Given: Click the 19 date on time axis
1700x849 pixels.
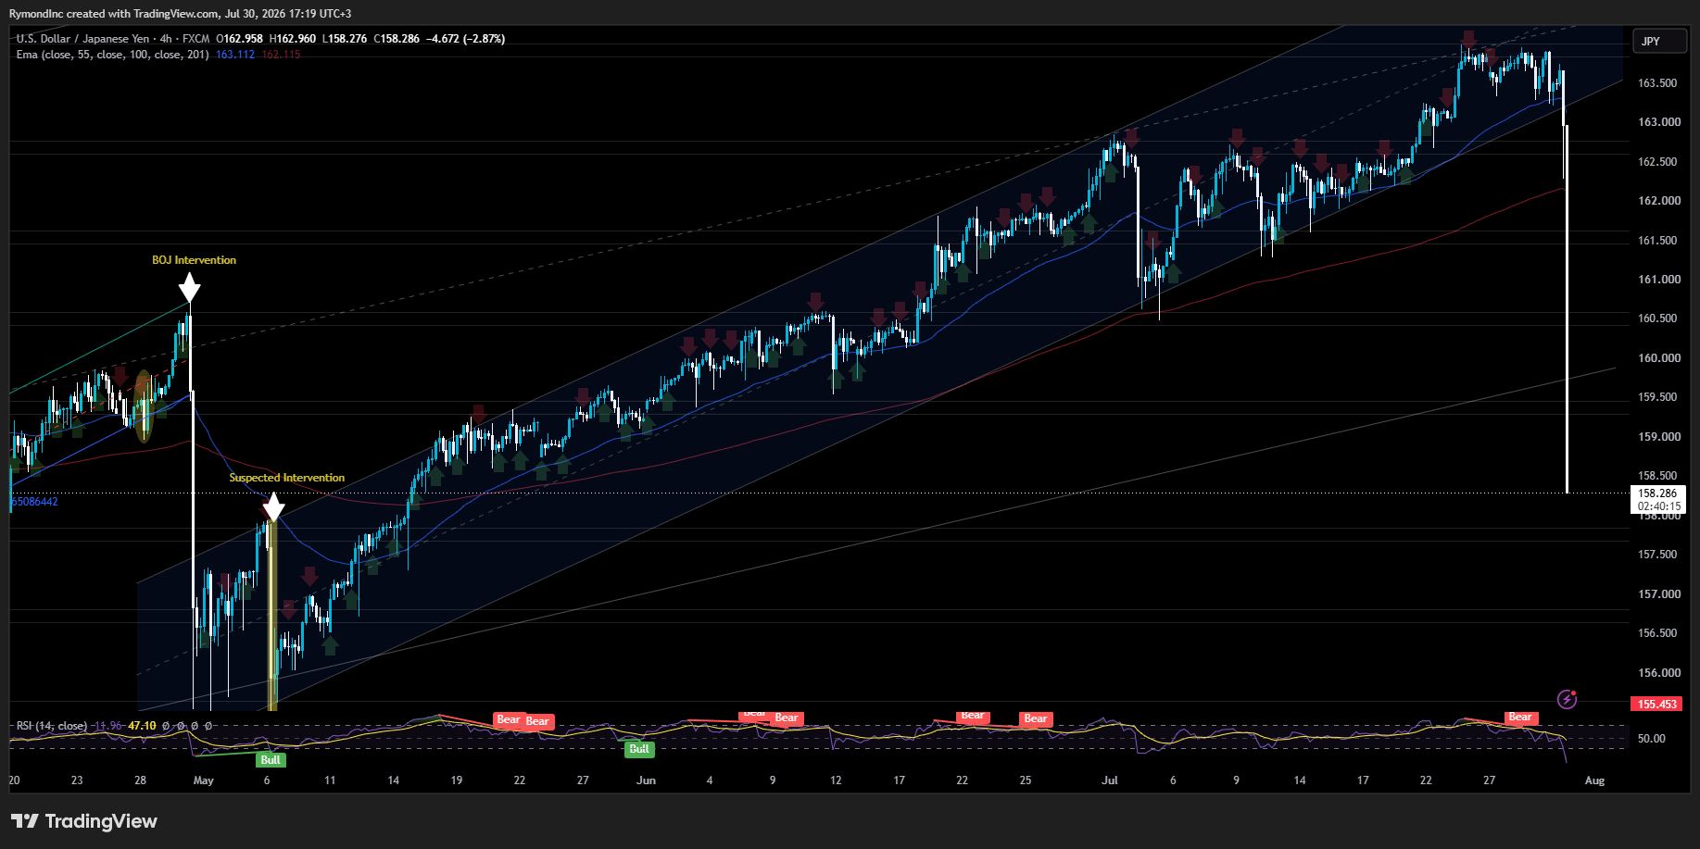Looking at the screenshot, I should [x=457, y=780].
